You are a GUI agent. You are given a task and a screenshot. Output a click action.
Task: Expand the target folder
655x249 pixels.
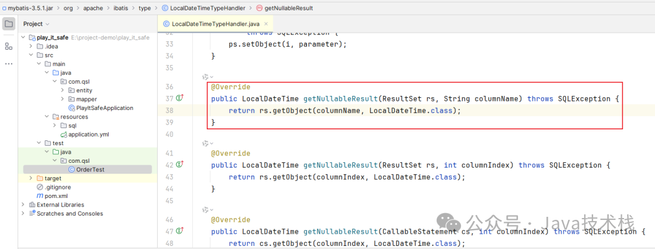(31, 179)
